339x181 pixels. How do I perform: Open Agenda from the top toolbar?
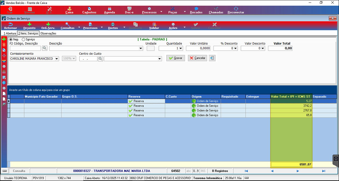tap(109, 9)
